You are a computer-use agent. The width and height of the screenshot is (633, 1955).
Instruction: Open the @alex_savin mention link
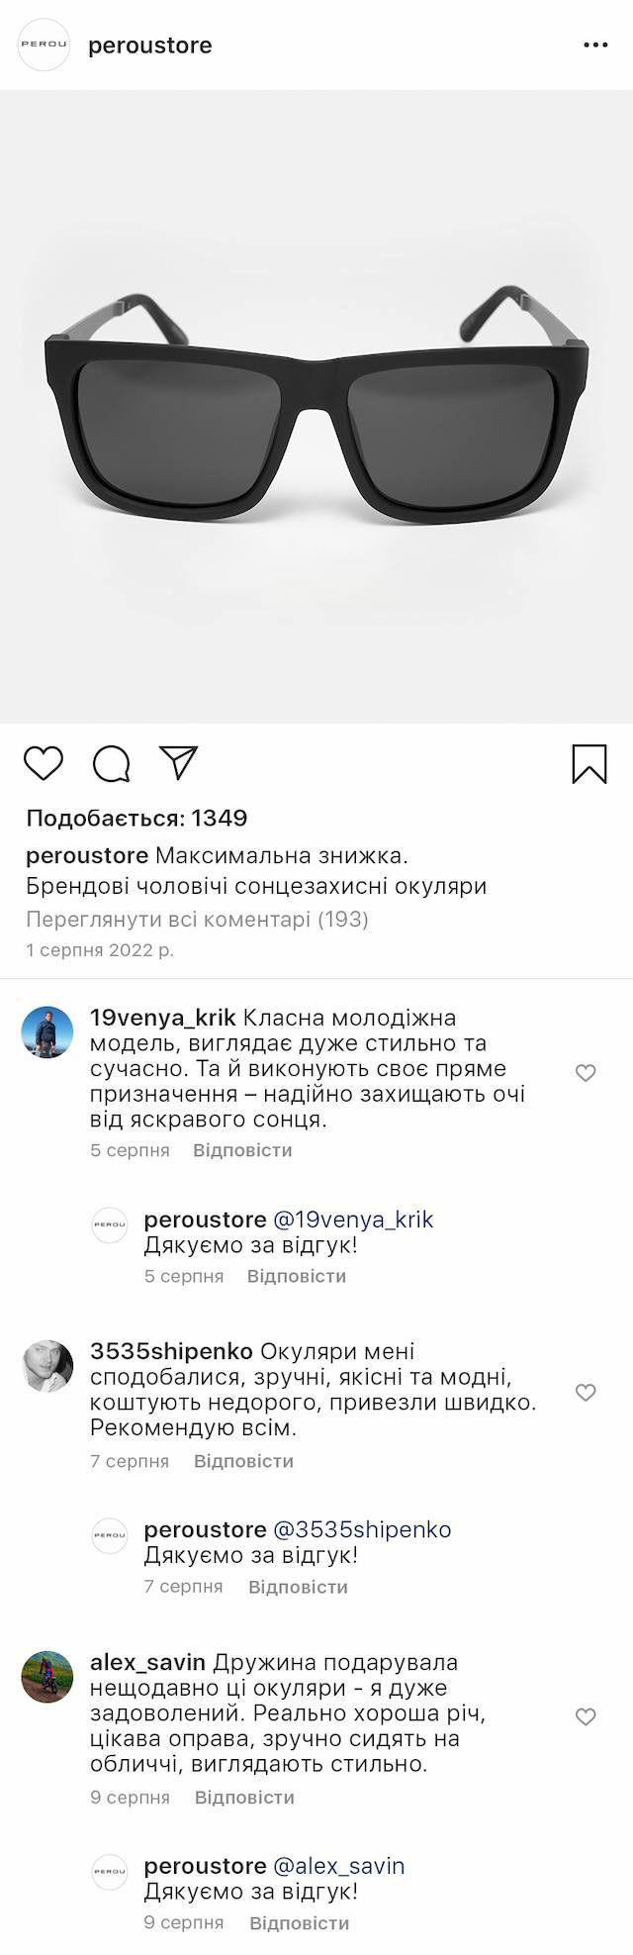coord(338,1866)
